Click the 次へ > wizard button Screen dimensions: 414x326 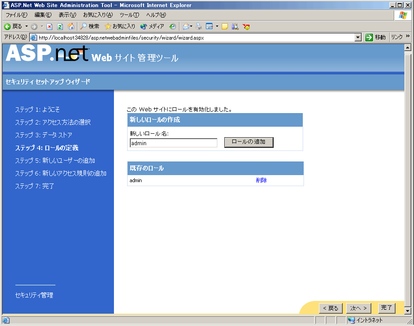pyautogui.click(x=359, y=308)
